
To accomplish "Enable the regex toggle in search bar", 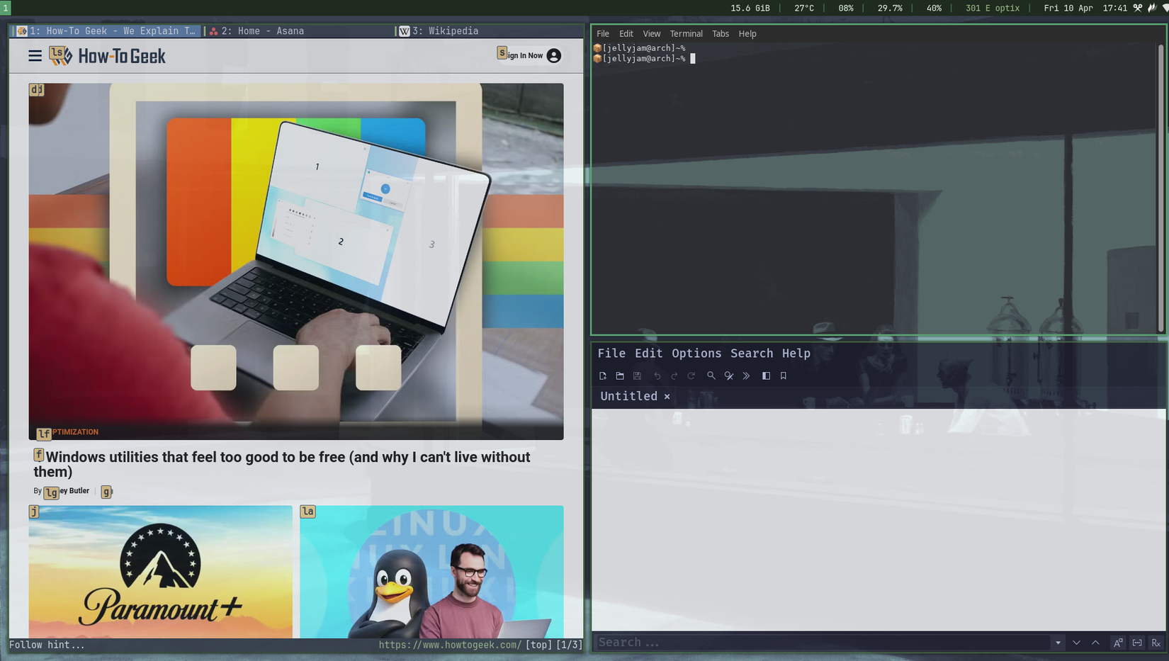I will coord(1155,642).
